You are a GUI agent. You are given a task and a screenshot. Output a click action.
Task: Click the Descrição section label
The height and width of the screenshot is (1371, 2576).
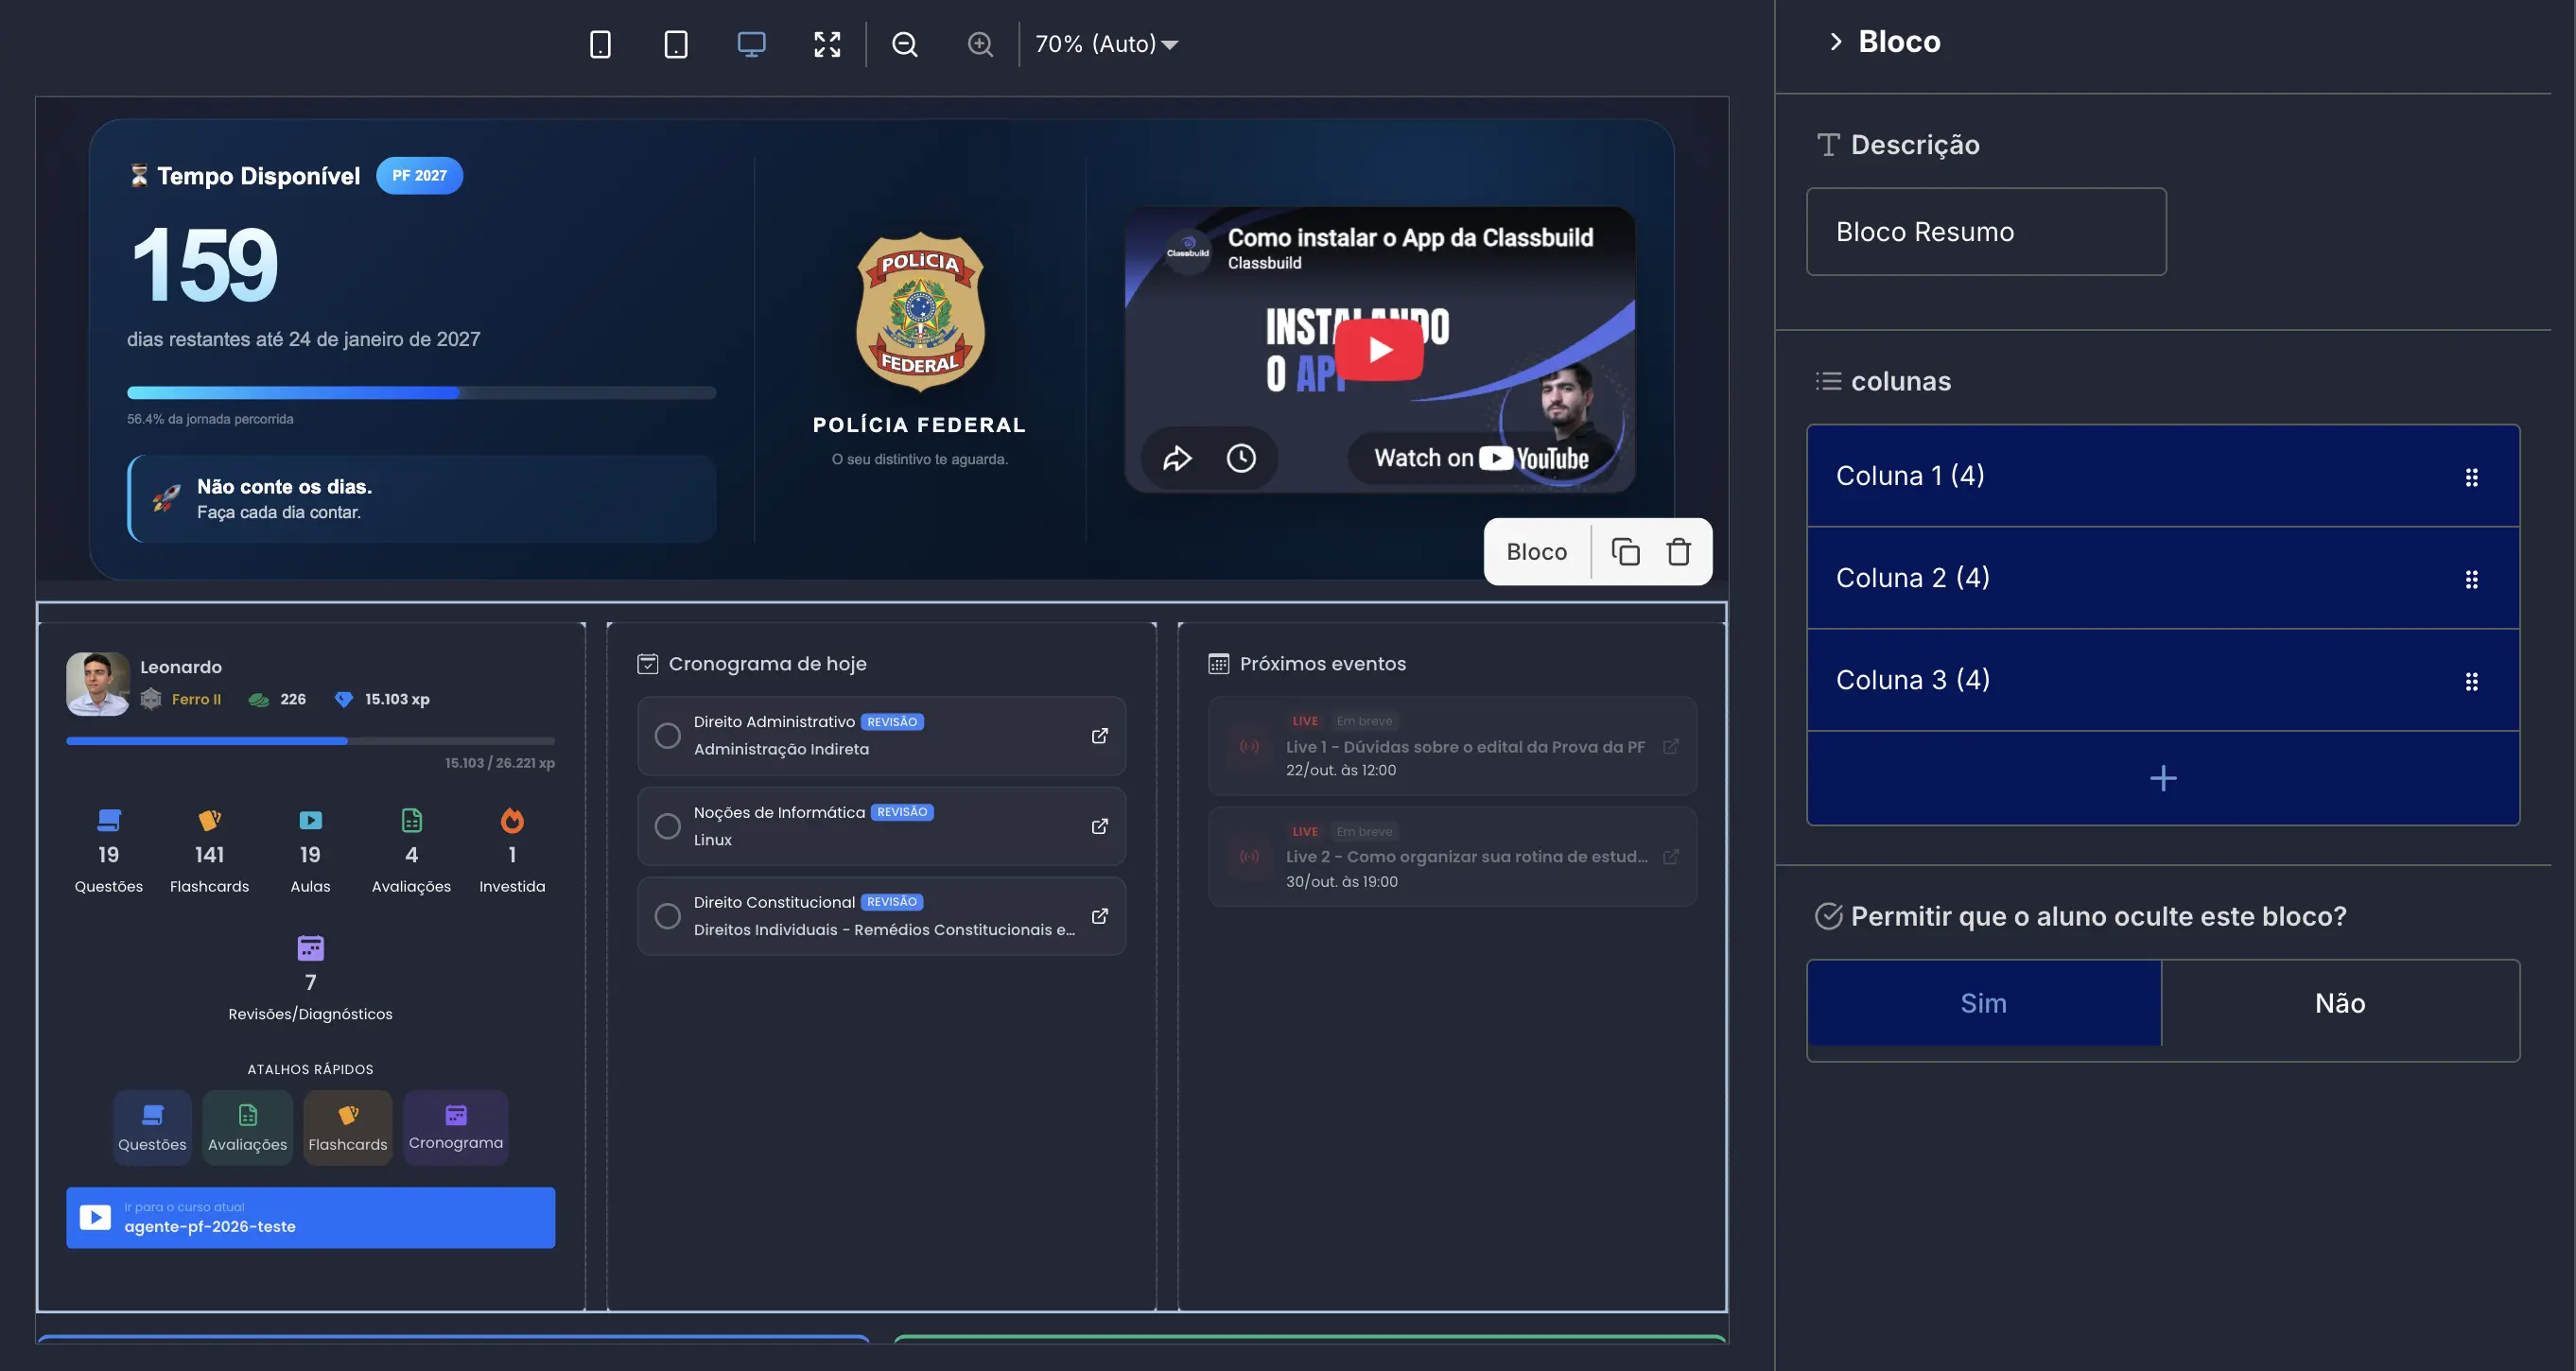[x=1914, y=145]
